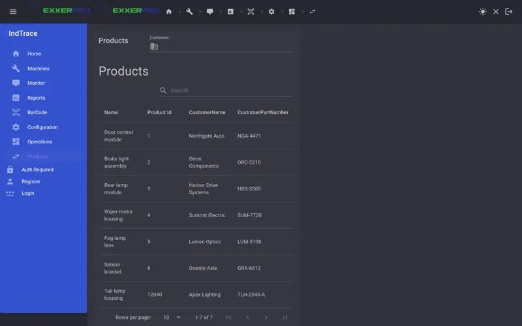This screenshot has height=326, width=522.
Task: Open the hamburger menu icon
Action: click(x=13, y=12)
